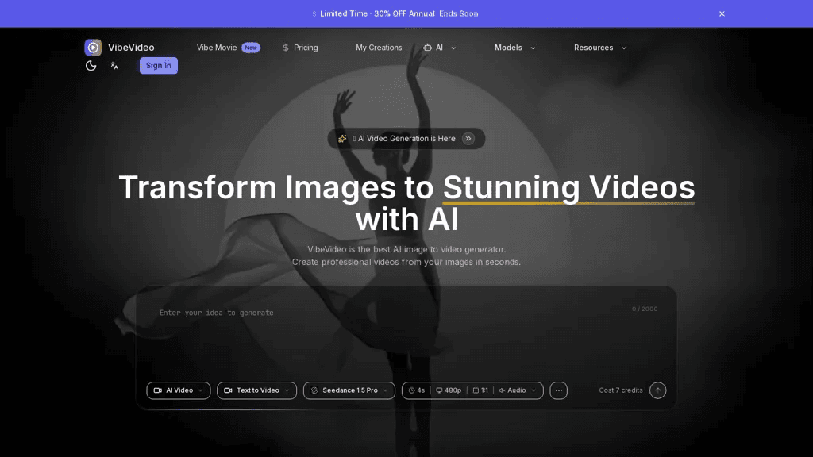Open the more options ellipsis button

(x=558, y=390)
